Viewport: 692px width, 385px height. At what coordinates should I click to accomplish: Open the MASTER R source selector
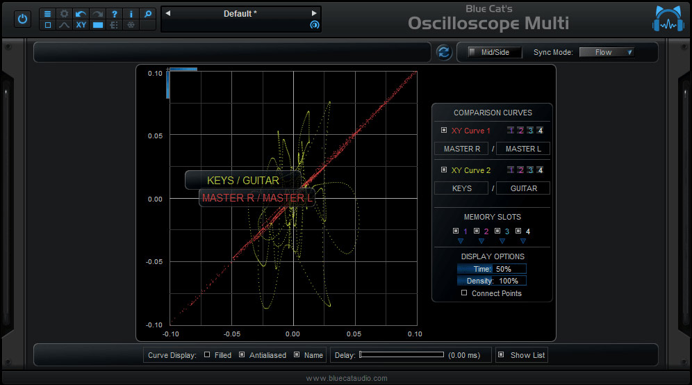[x=461, y=149]
